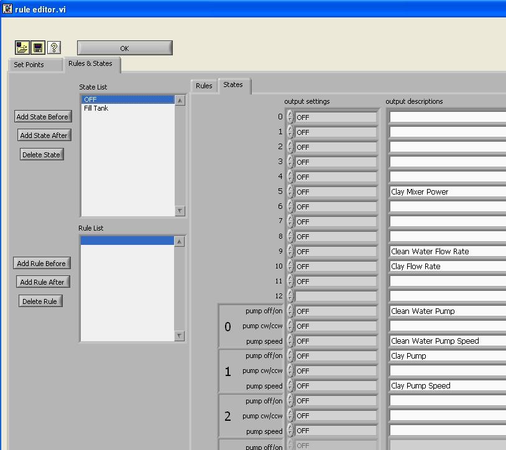Click Add State After button

click(44, 135)
